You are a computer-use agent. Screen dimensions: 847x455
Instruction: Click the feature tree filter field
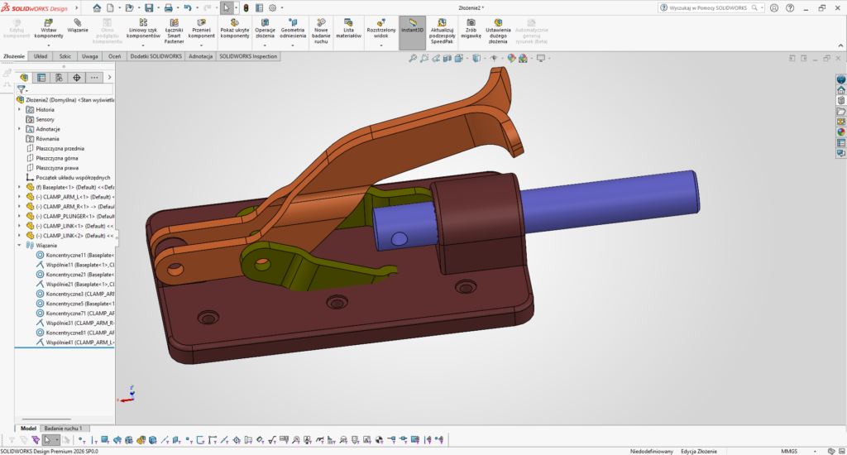(65, 89)
